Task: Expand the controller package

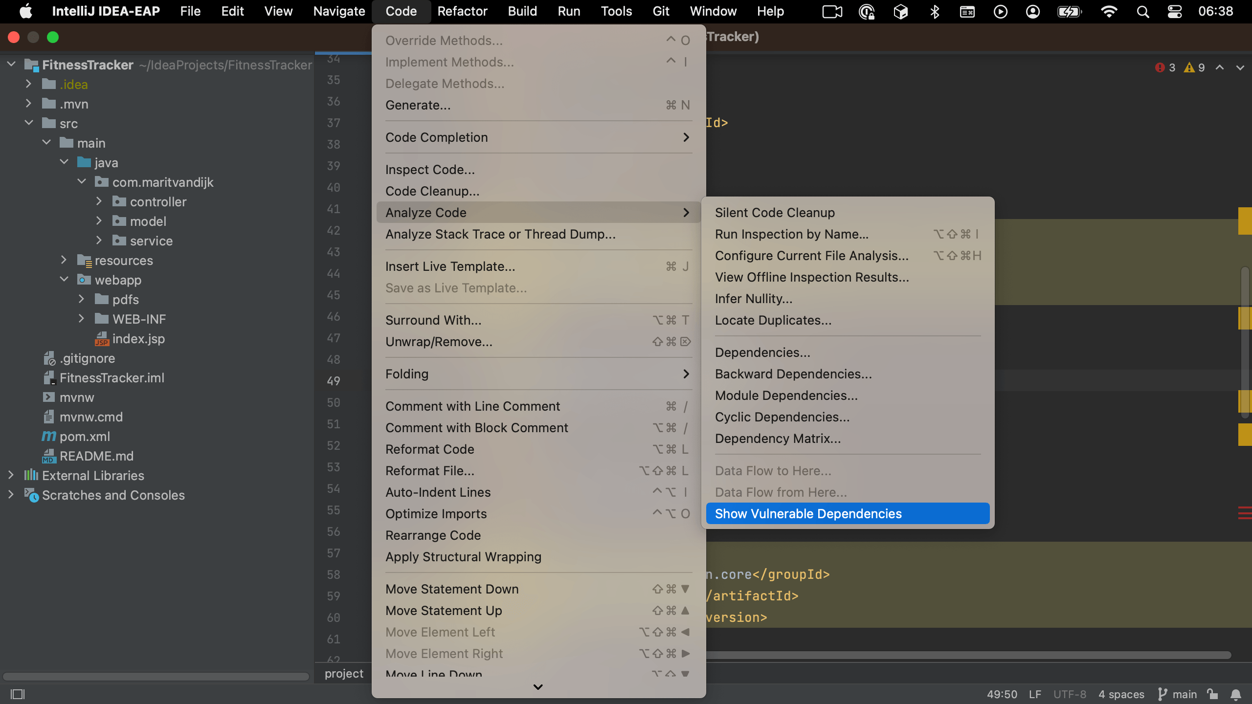Action: (x=99, y=201)
